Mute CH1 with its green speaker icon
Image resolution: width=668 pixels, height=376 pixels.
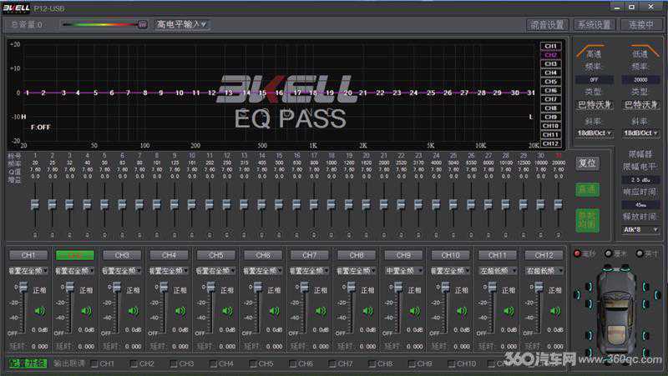[x=39, y=311]
